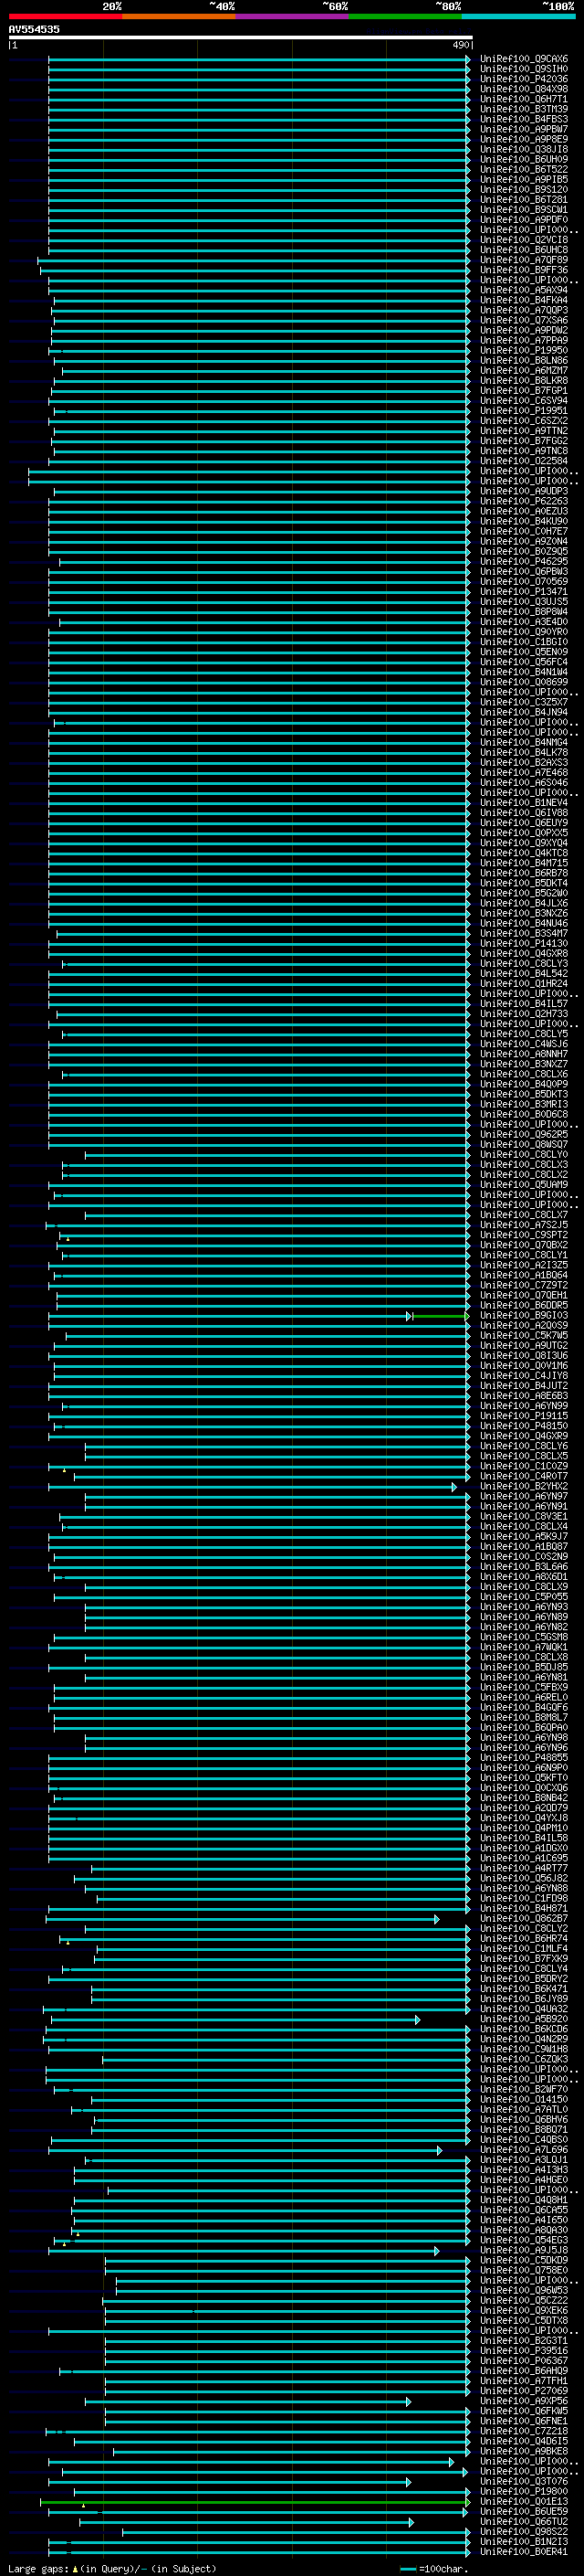Click the query end position 490
Image resolution: width=584 pixels, height=2576 pixels.
(x=460, y=45)
